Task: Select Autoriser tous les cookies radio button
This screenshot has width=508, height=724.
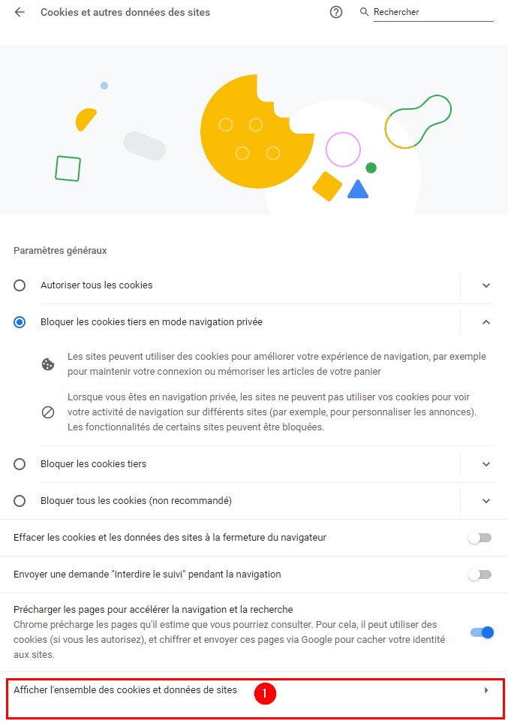Action: pyautogui.click(x=20, y=285)
